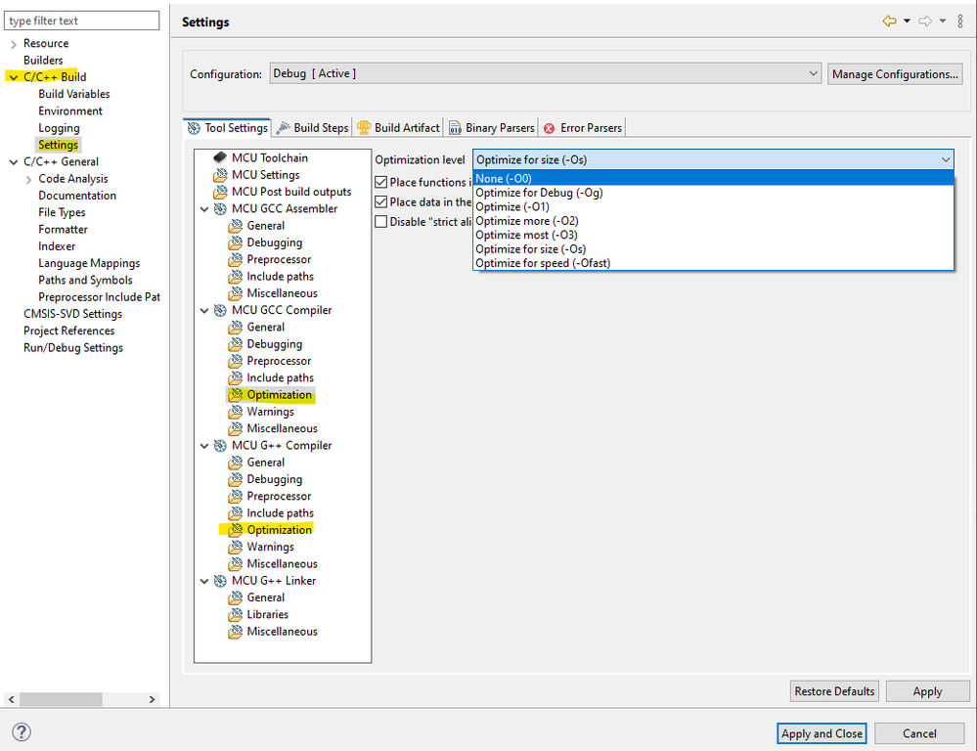Open the Configuration dropdown
The image size is (977, 751).
(x=545, y=73)
